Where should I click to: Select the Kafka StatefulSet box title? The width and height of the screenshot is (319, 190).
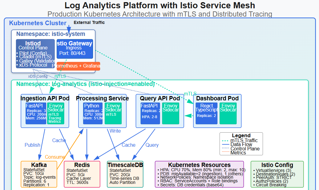[39, 165]
